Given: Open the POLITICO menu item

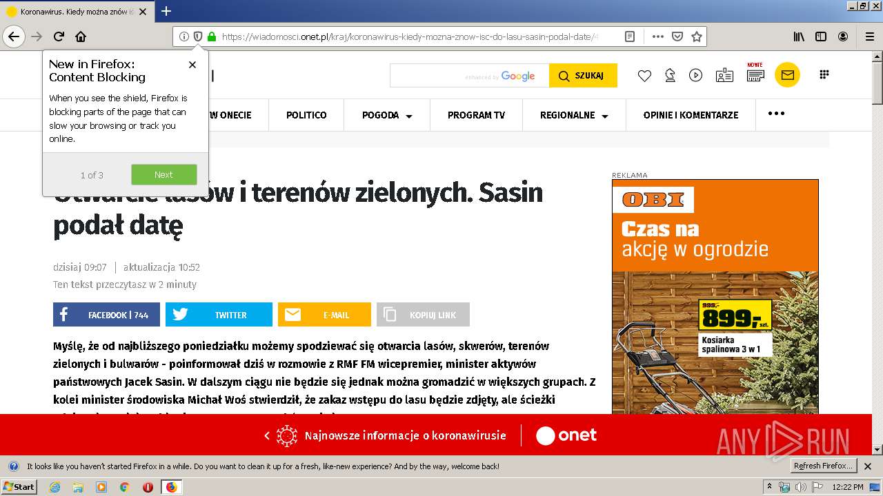Looking at the screenshot, I should pos(306,115).
